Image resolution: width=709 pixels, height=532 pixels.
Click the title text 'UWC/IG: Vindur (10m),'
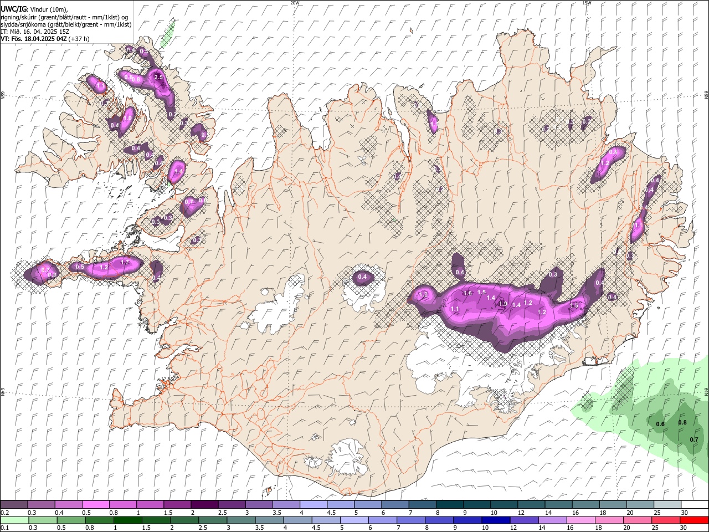pyautogui.click(x=34, y=9)
